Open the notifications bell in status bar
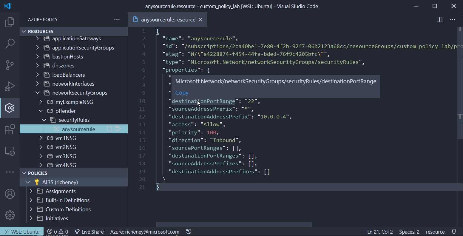Screen dimensions: 463x236 (x=454, y=232)
